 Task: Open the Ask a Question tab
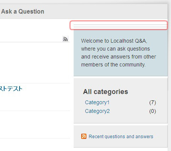tap(23, 11)
